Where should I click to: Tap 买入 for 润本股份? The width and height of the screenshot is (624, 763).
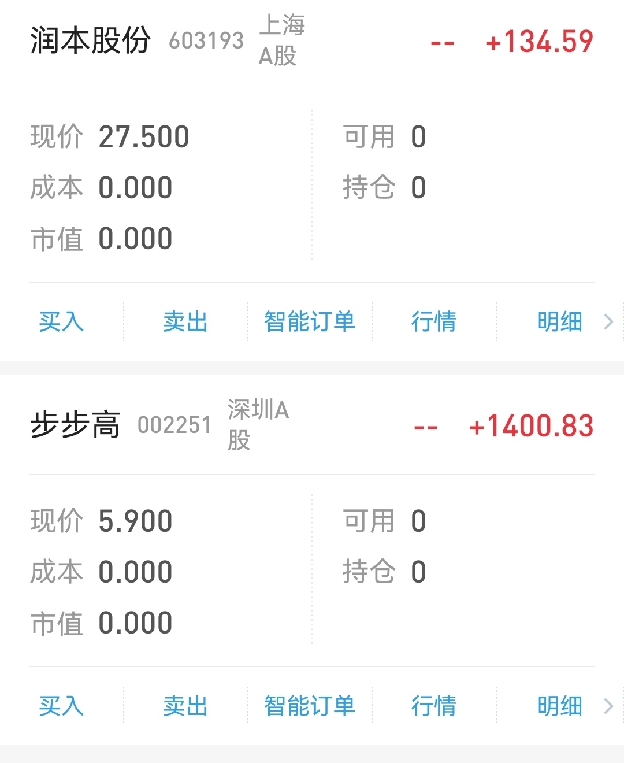click(x=61, y=321)
